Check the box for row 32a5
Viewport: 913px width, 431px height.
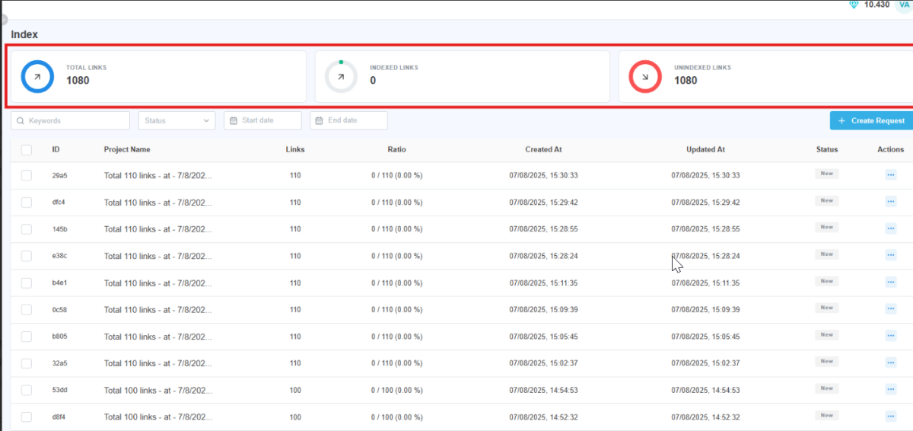click(27, 363)
